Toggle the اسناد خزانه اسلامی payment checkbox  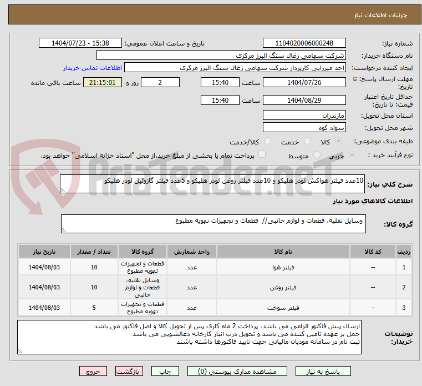pos(262,154)
